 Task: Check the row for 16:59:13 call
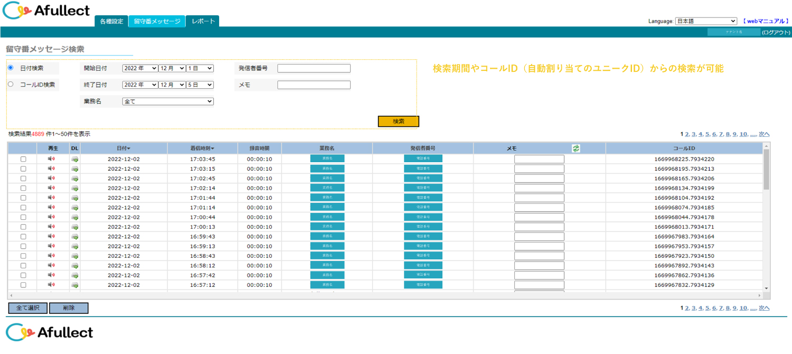[x=23, y=246]
